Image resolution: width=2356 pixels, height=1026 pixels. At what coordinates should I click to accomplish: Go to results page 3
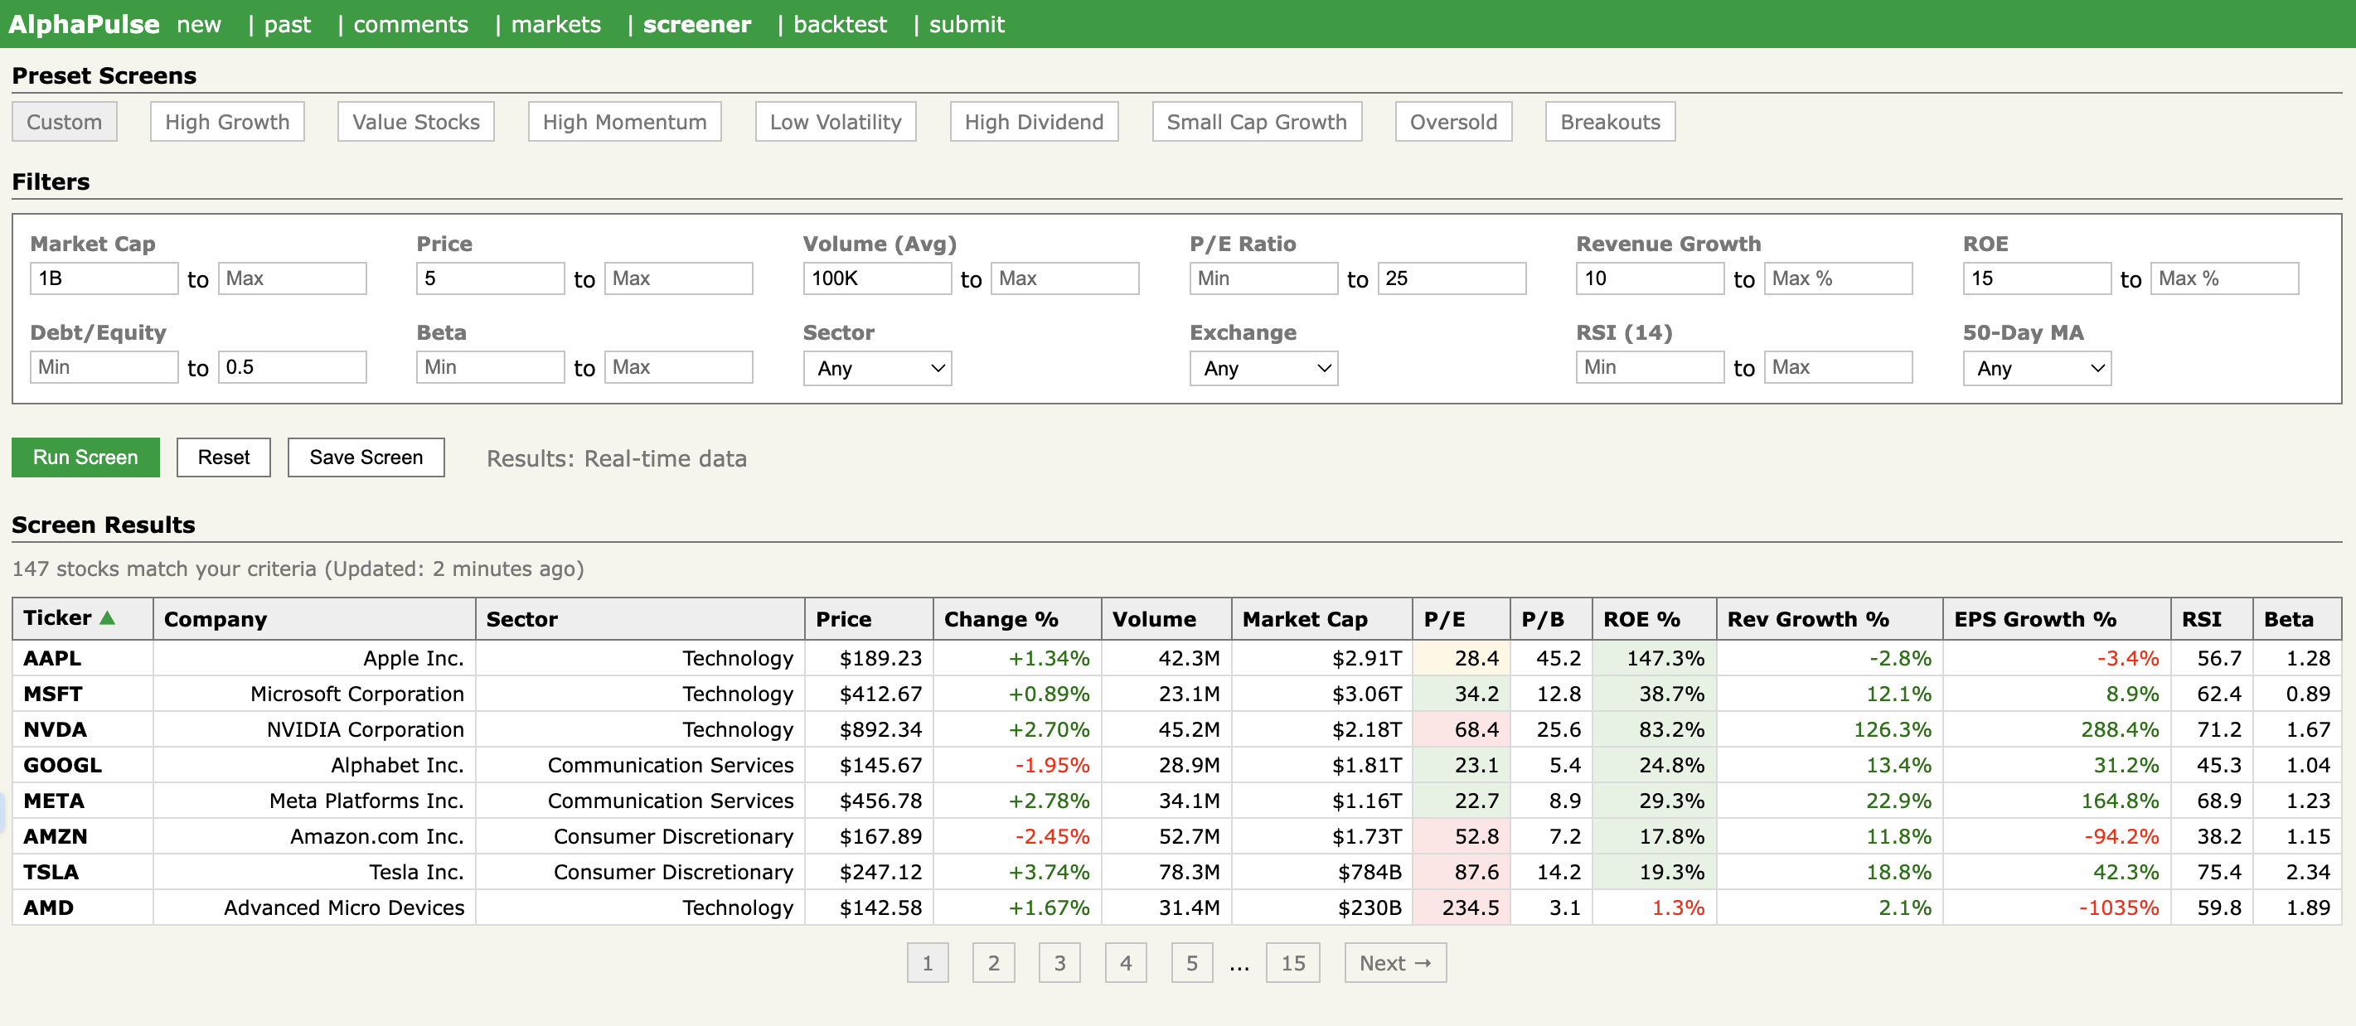1059,963
